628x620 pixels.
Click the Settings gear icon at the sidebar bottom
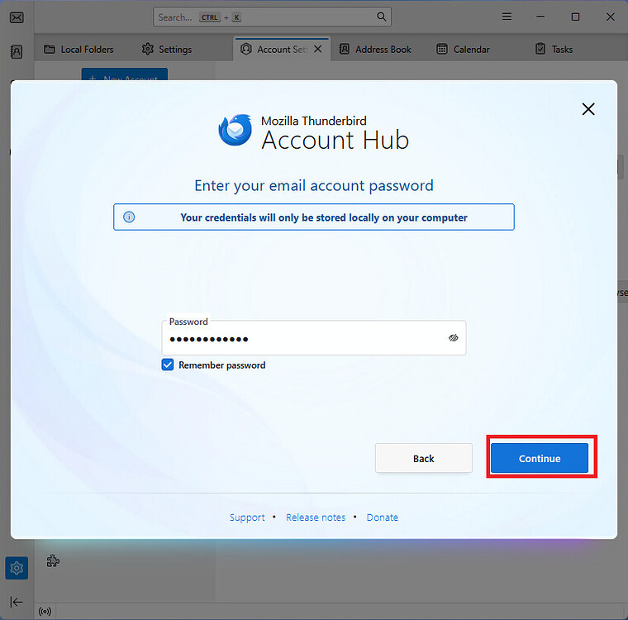[x=17, y=568]
